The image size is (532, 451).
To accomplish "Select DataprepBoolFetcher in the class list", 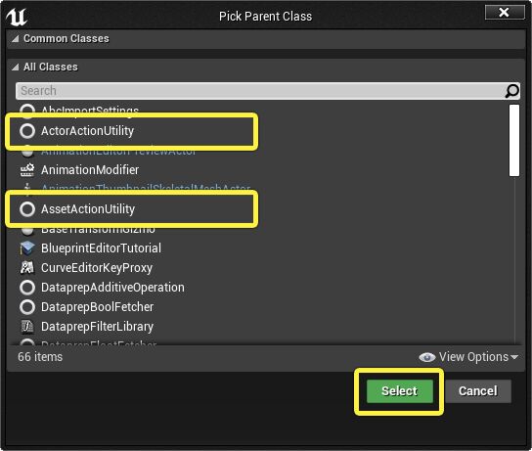I will (x=97, y=307).
